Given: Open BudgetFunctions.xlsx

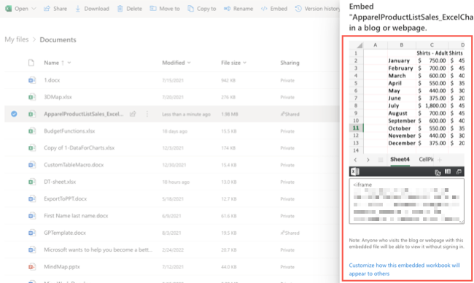Looking at the screenshot, I should point(69,131).
